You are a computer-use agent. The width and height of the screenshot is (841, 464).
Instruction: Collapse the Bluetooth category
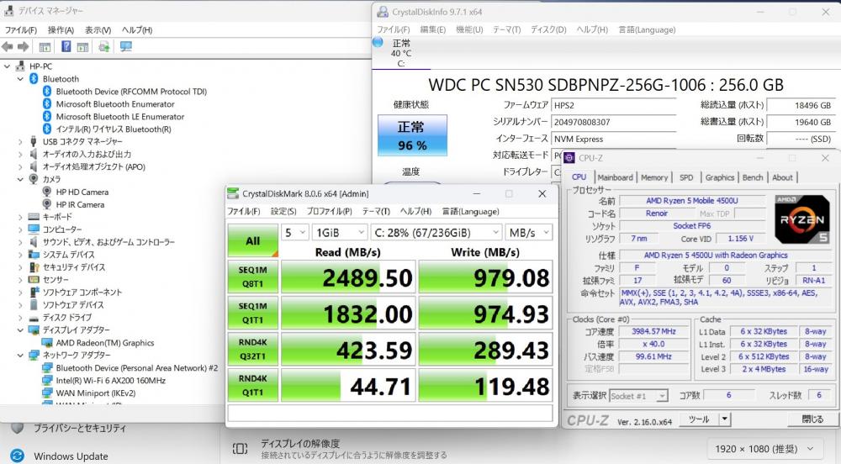(20, 79)
